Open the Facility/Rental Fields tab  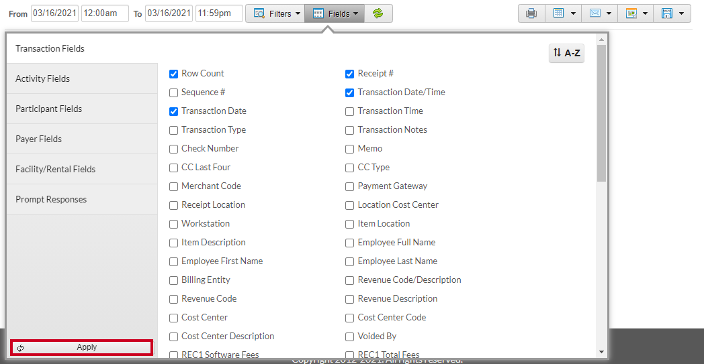pos(82,169)
